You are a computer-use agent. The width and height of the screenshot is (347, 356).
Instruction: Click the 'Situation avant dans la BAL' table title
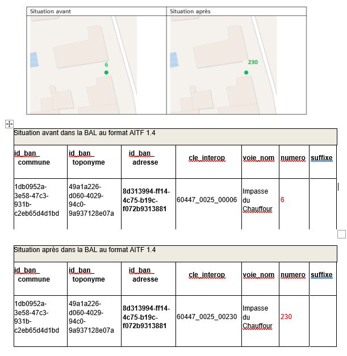[85, 133]
